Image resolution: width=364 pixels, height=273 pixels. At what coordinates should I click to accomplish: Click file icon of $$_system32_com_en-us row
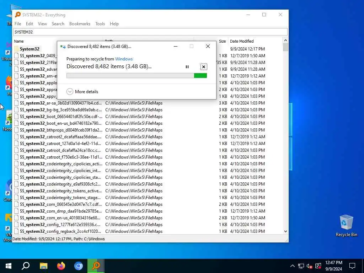[16, 218]
